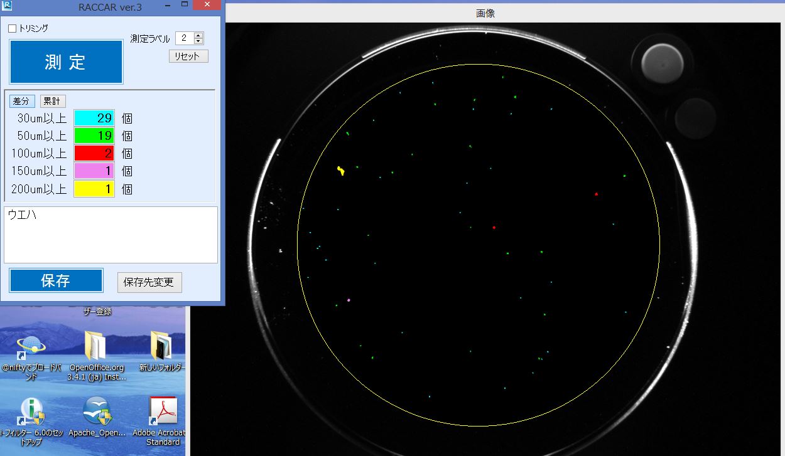Click the 測定ラベル value field
785x456 pixels.
(185, 38)
